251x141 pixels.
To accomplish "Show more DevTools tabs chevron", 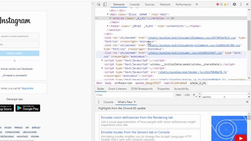I will [x=197, y=4].
